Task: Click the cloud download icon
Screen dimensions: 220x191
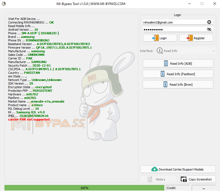Action: point(154,169)
